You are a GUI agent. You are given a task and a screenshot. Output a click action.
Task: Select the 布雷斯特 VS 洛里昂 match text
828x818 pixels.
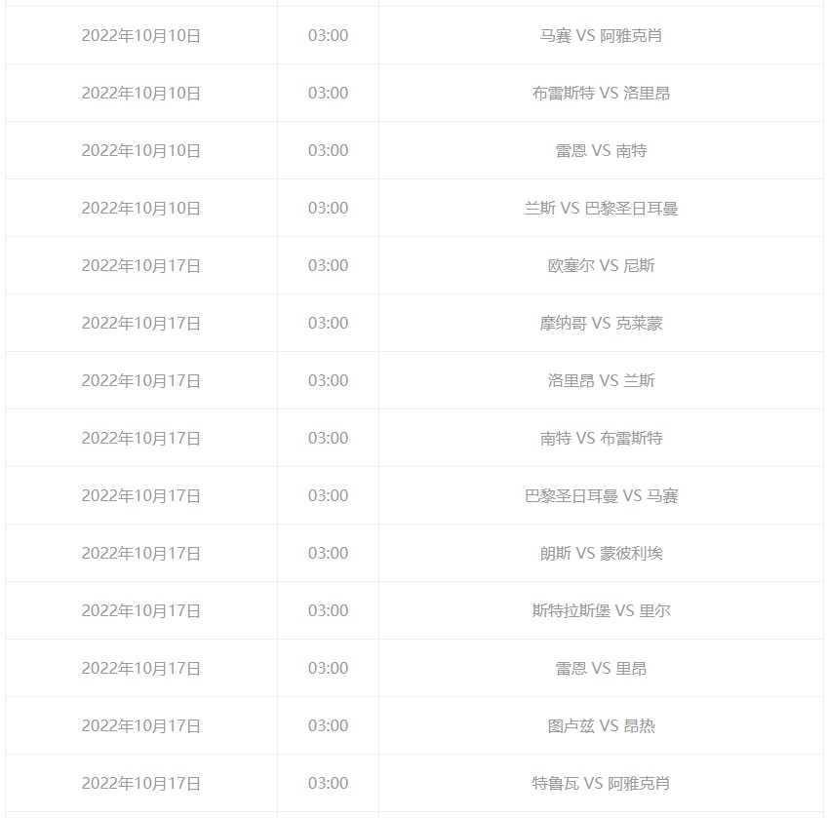click(x=601, y=93)
